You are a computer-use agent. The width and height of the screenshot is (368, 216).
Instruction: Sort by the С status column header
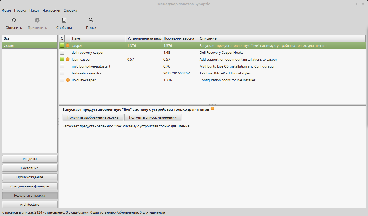[x=62, y=38]
